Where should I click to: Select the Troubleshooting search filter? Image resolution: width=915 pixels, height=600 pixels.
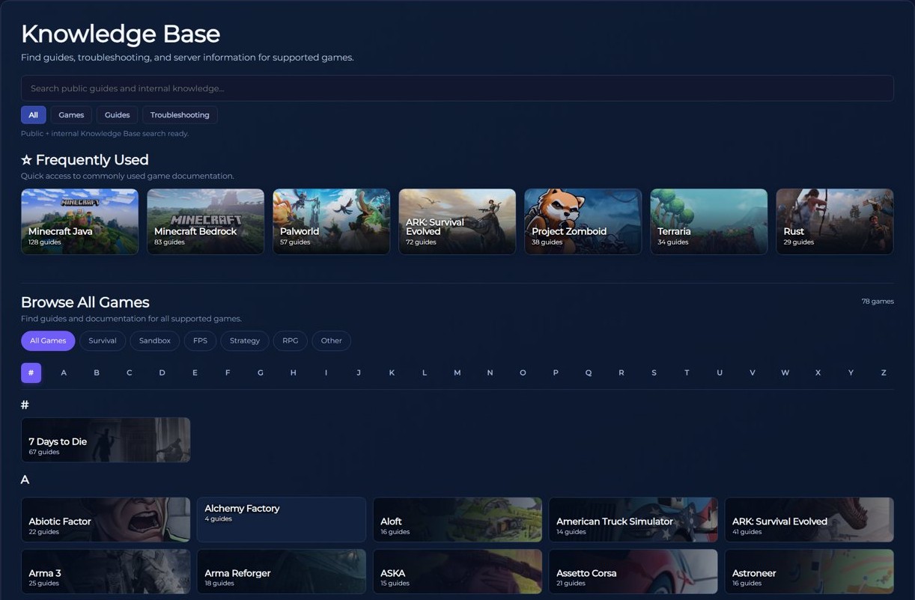[x=180, y=114]
